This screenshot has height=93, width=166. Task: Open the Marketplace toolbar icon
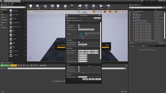[x=58, y=6]
